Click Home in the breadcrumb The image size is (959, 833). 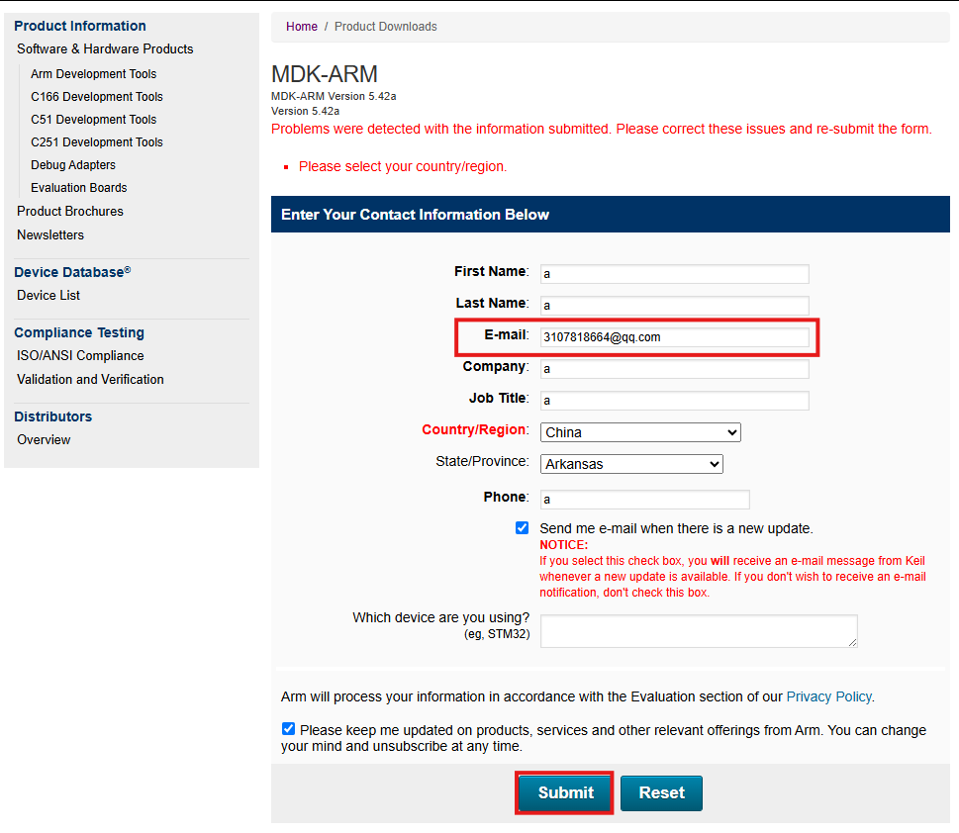point(302,27)
